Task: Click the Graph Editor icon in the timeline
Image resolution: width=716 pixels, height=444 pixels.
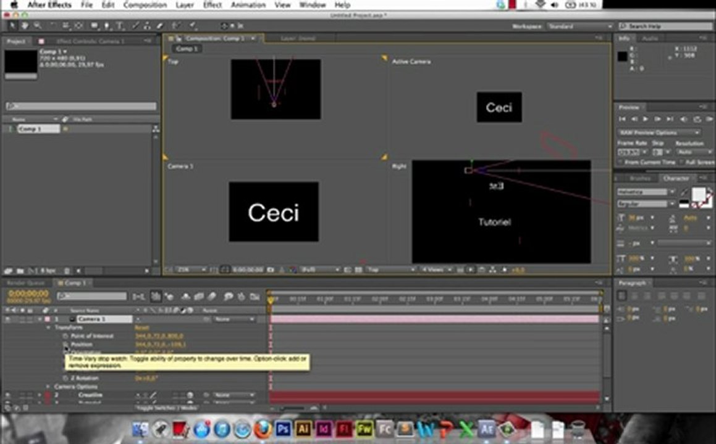Action: [x=255, y=297]
